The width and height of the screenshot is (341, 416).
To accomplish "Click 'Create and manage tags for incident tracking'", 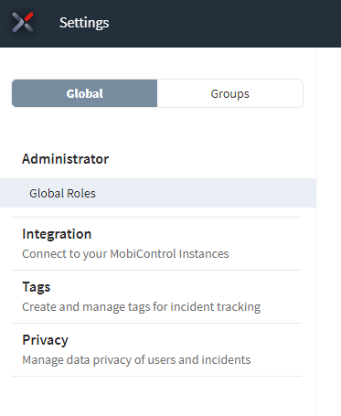I will [142, 307].
